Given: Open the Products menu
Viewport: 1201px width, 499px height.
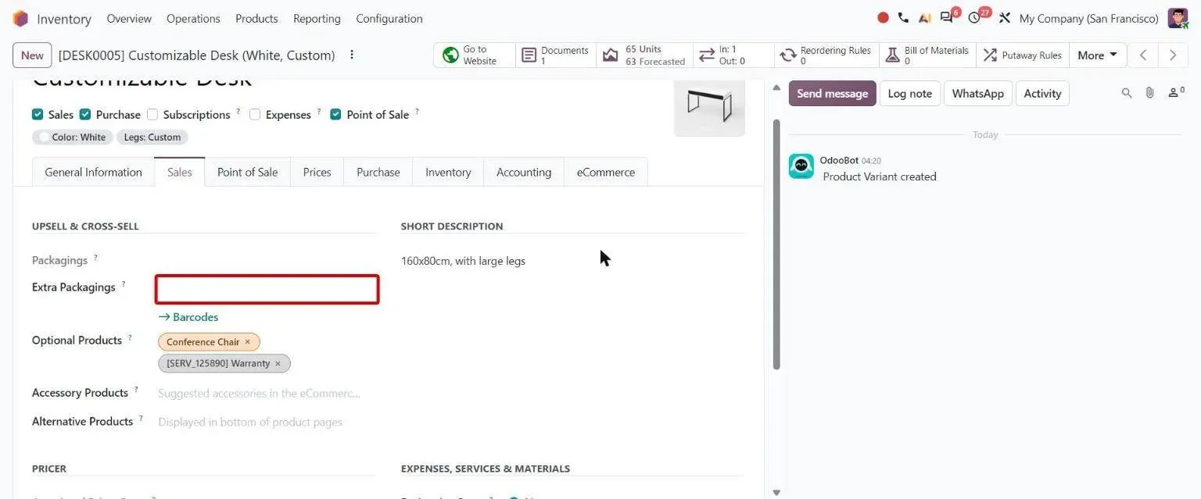Looking at the screenshot, I should [x=256, y=18].
